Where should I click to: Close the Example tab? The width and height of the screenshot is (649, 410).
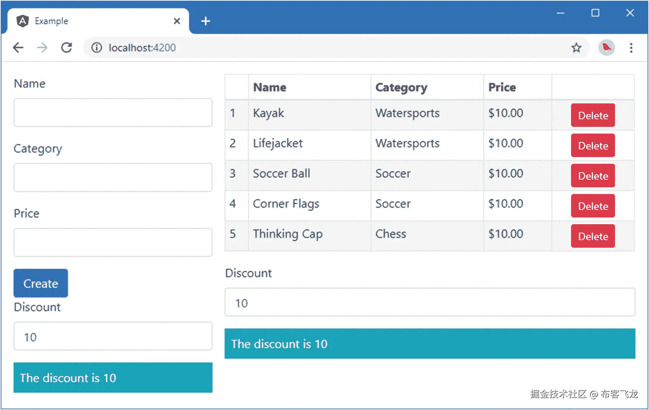pyautogui.click(x=177, y=21)
